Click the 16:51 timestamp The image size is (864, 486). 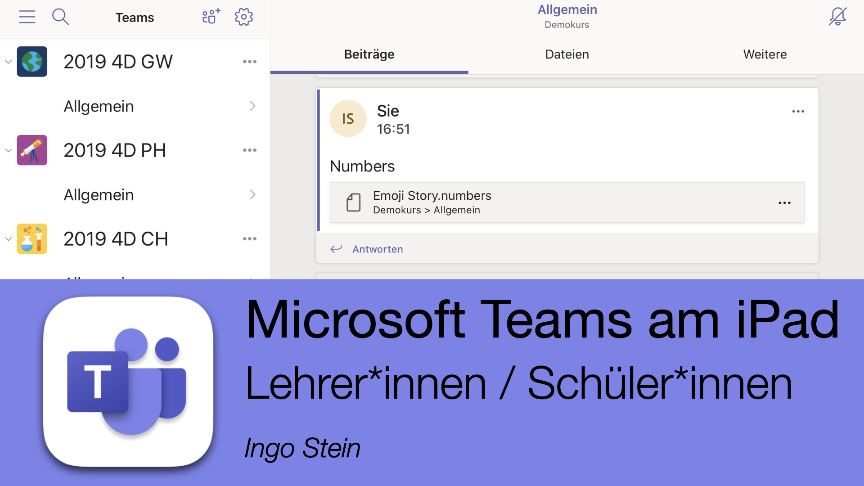(x=393, y=129)
